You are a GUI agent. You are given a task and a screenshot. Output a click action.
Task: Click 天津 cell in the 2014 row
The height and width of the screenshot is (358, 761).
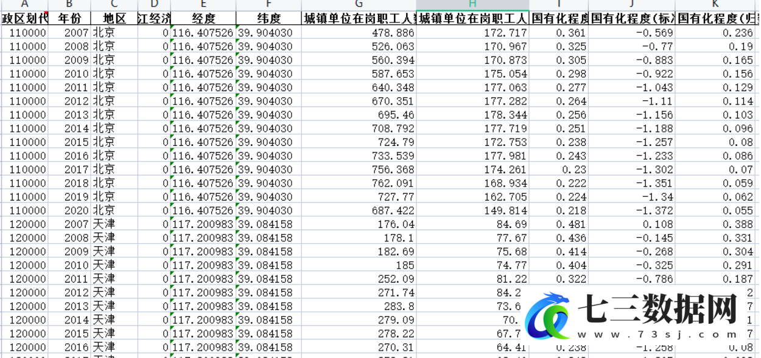coord(114,320)
